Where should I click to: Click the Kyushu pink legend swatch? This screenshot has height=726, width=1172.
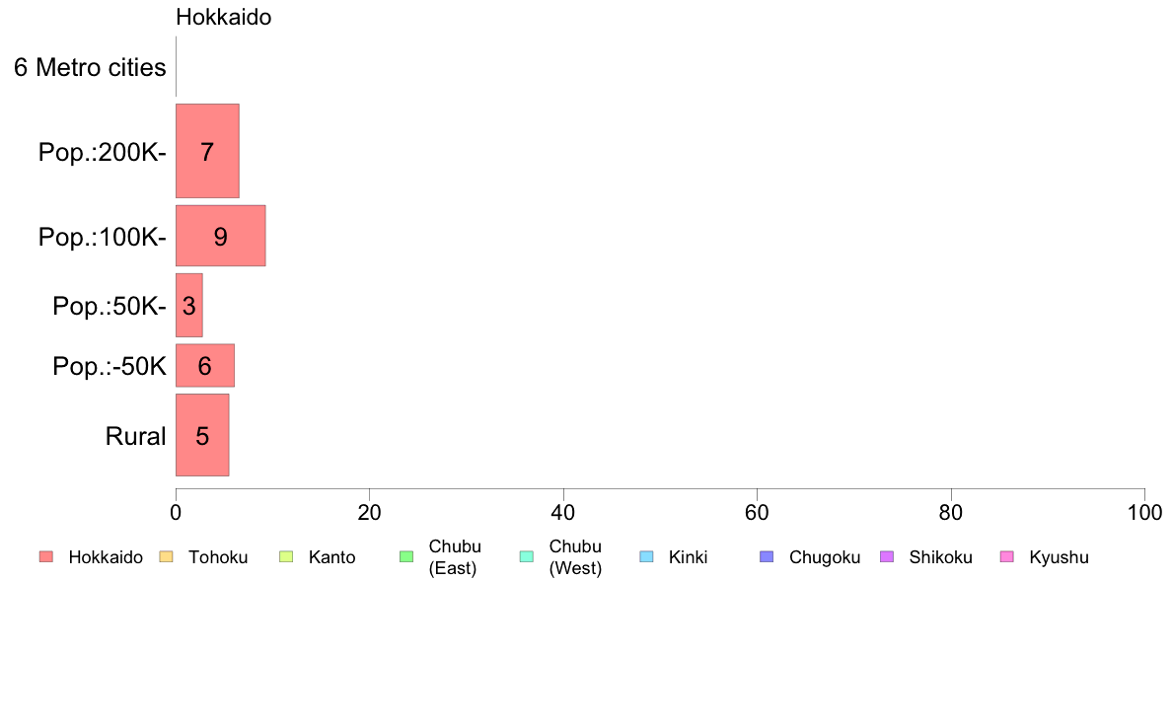point(1007,556)
